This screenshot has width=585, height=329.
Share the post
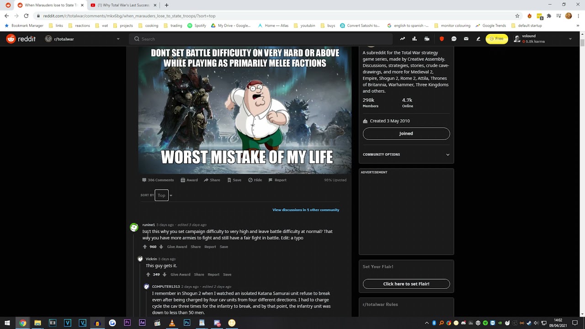pos(212,180)
